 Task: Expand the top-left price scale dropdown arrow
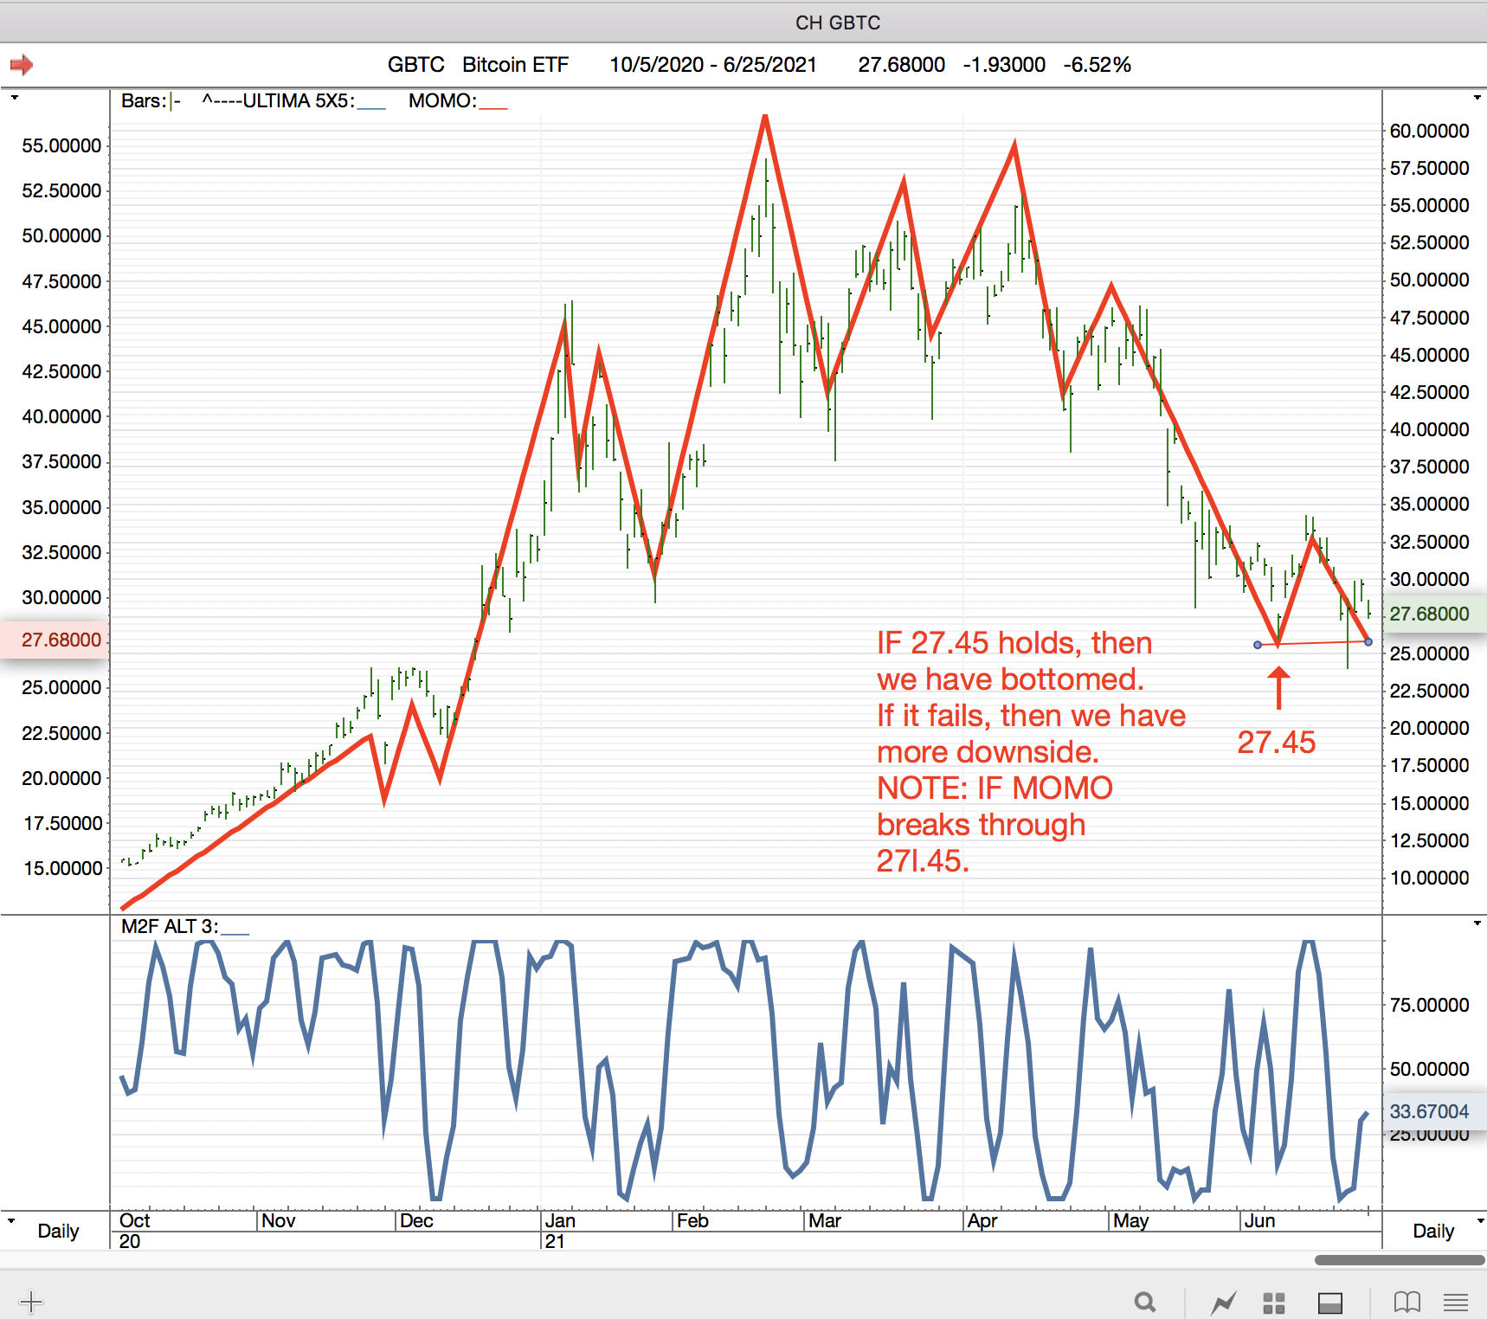pyautogui.click(x=15, y=98)
